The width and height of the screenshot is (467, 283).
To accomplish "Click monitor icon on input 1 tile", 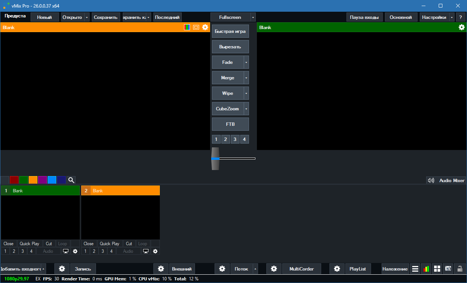I will (65, 251).
